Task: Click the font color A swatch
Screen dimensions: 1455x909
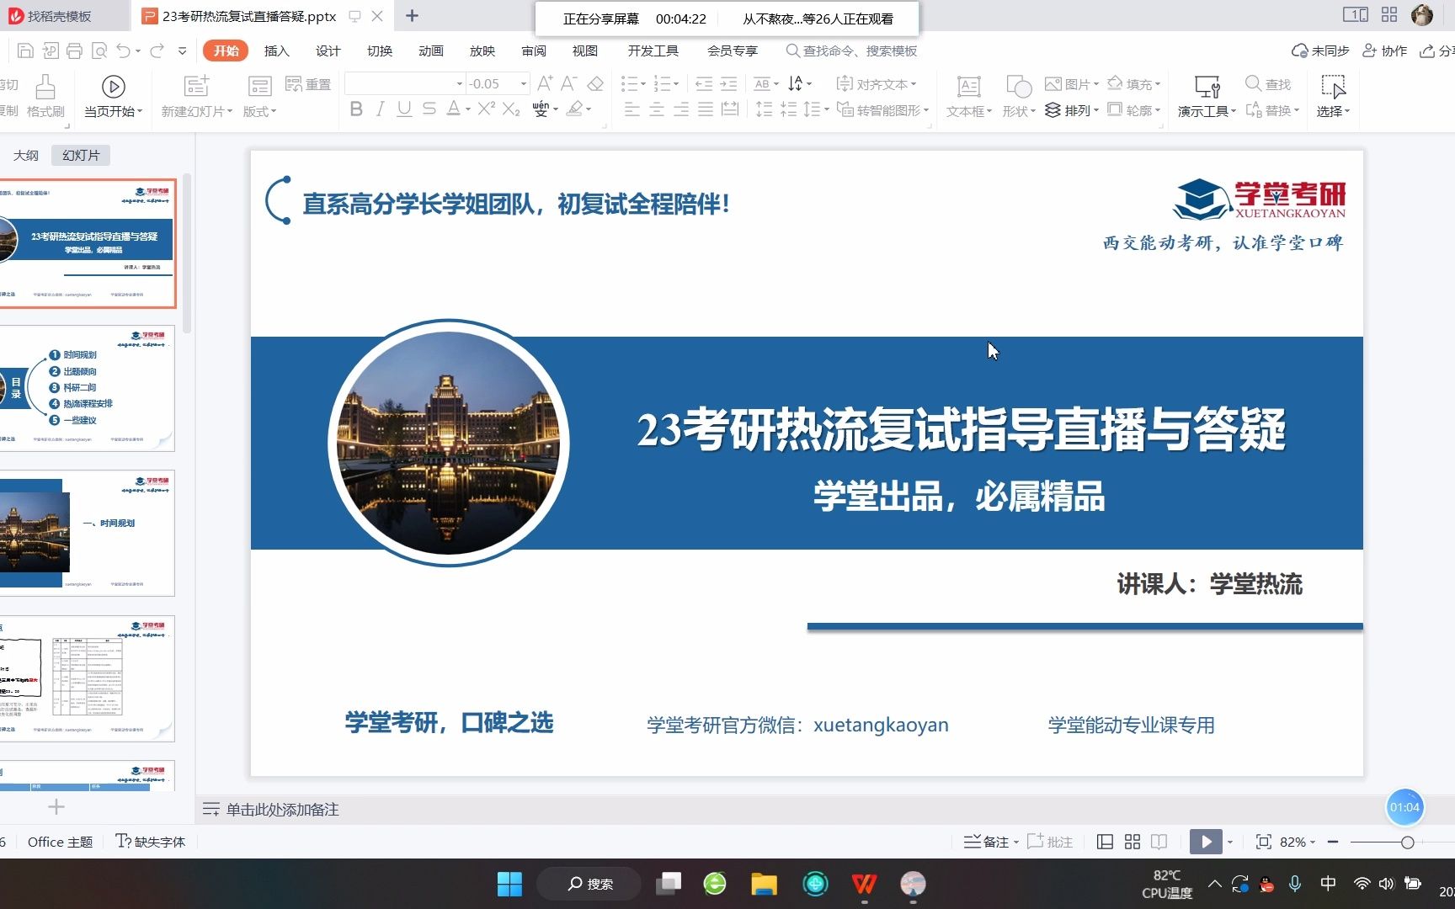Action: pos(454,109)
